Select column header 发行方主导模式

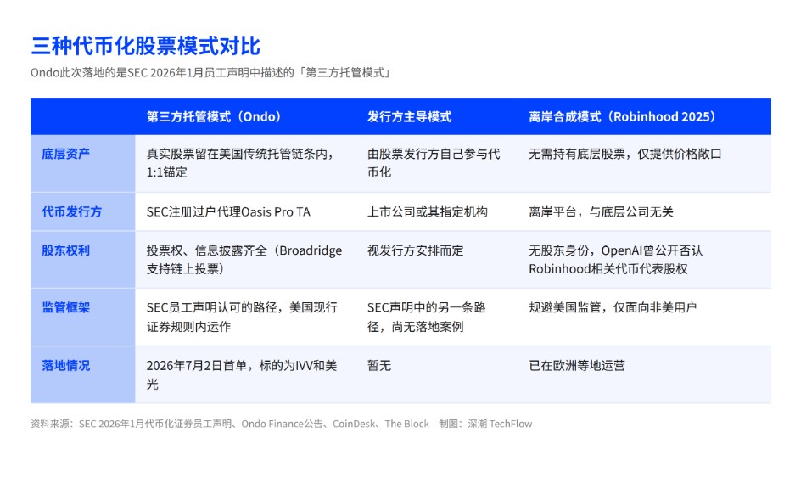click(x=409, y=116)
